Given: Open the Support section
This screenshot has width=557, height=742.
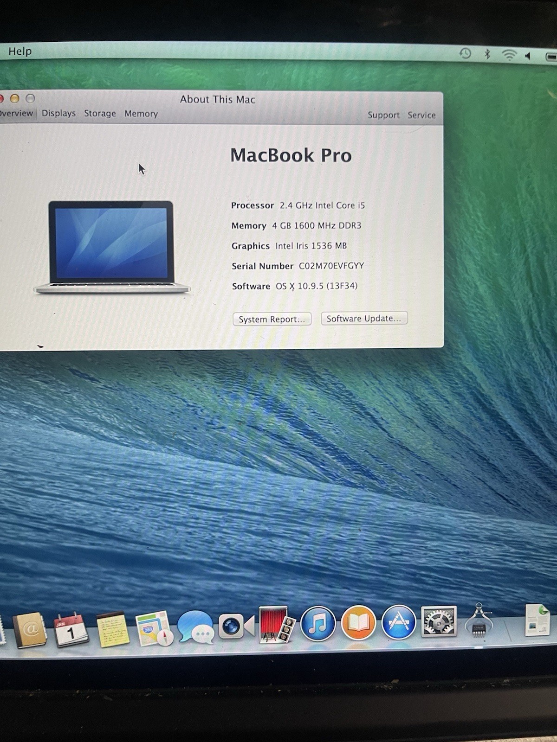Looking at the screenshot, I should pos(383,115).
